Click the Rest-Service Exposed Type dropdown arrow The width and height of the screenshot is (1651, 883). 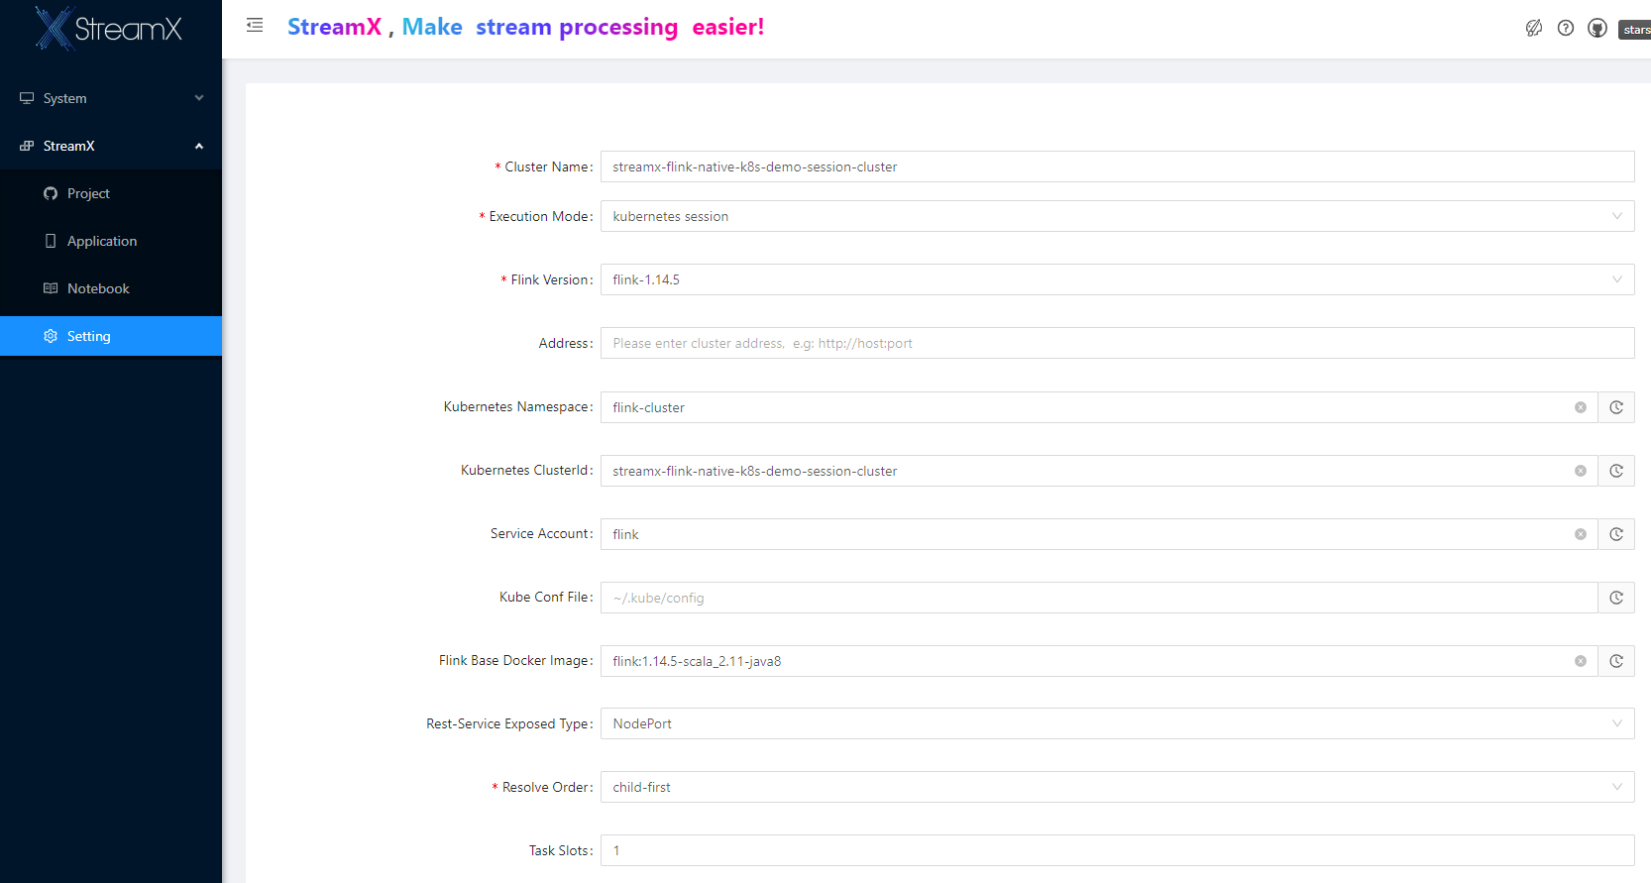tap(1617, 723)
